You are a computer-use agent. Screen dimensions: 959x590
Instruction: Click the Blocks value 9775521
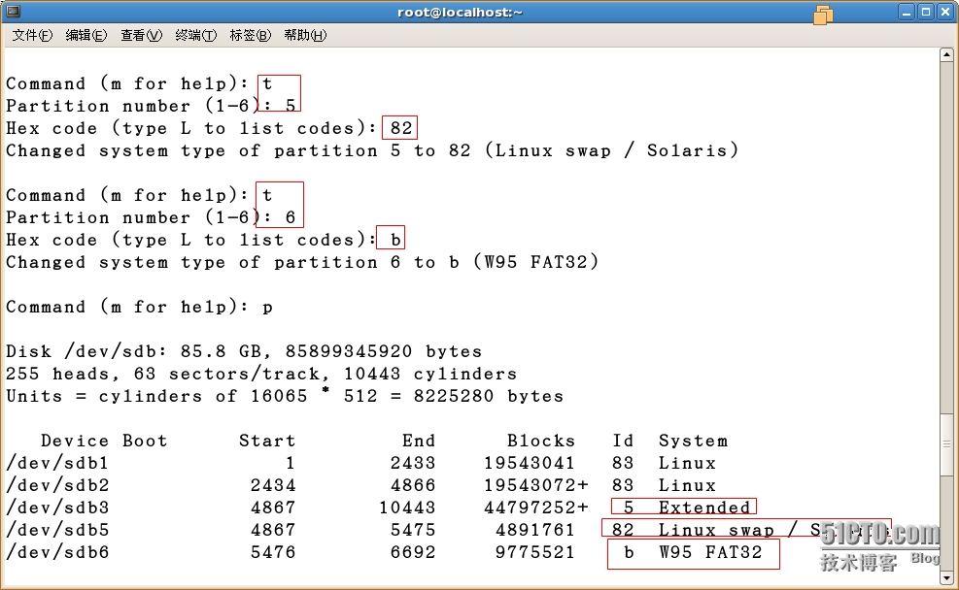tap(535, 552)
